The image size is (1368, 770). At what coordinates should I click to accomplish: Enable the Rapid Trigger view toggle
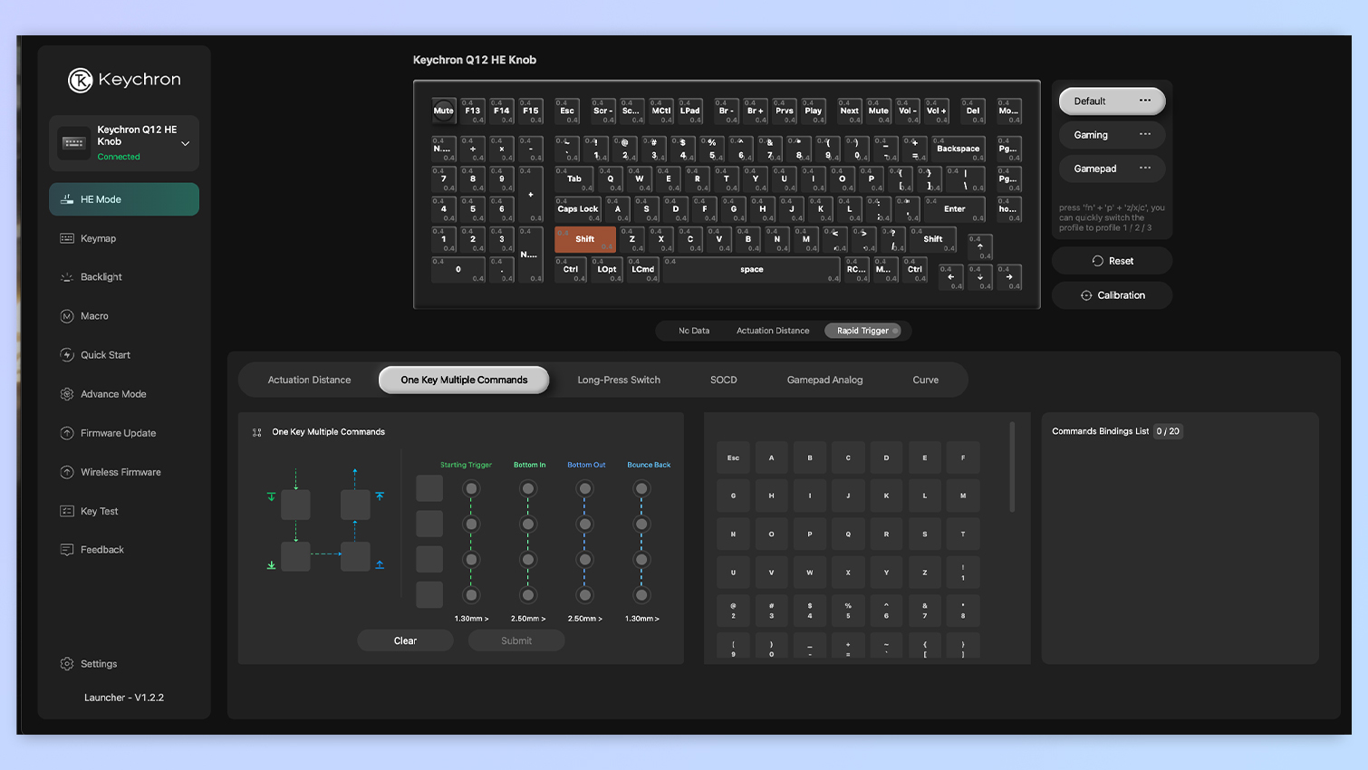click(x=862, y=331)
